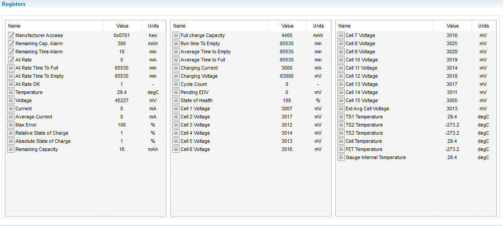
Task: Select the Remaining Cap. Alarm value 300
Action: click(122, 44)
